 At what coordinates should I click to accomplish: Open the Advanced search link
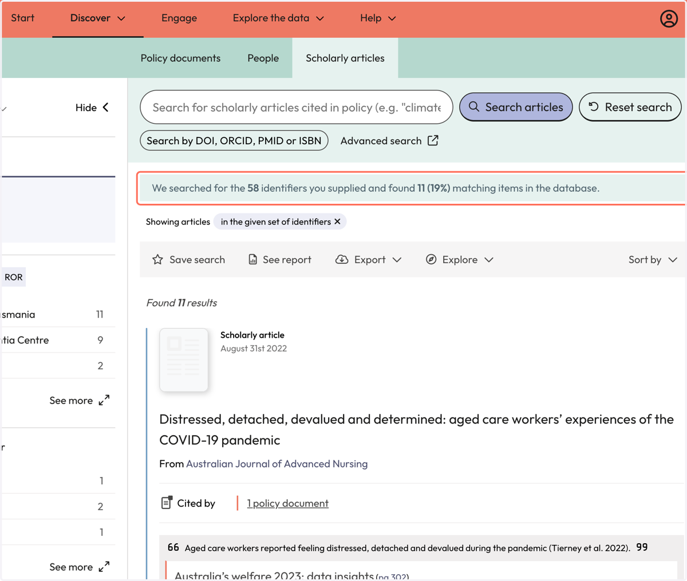[x=389, y=140]
